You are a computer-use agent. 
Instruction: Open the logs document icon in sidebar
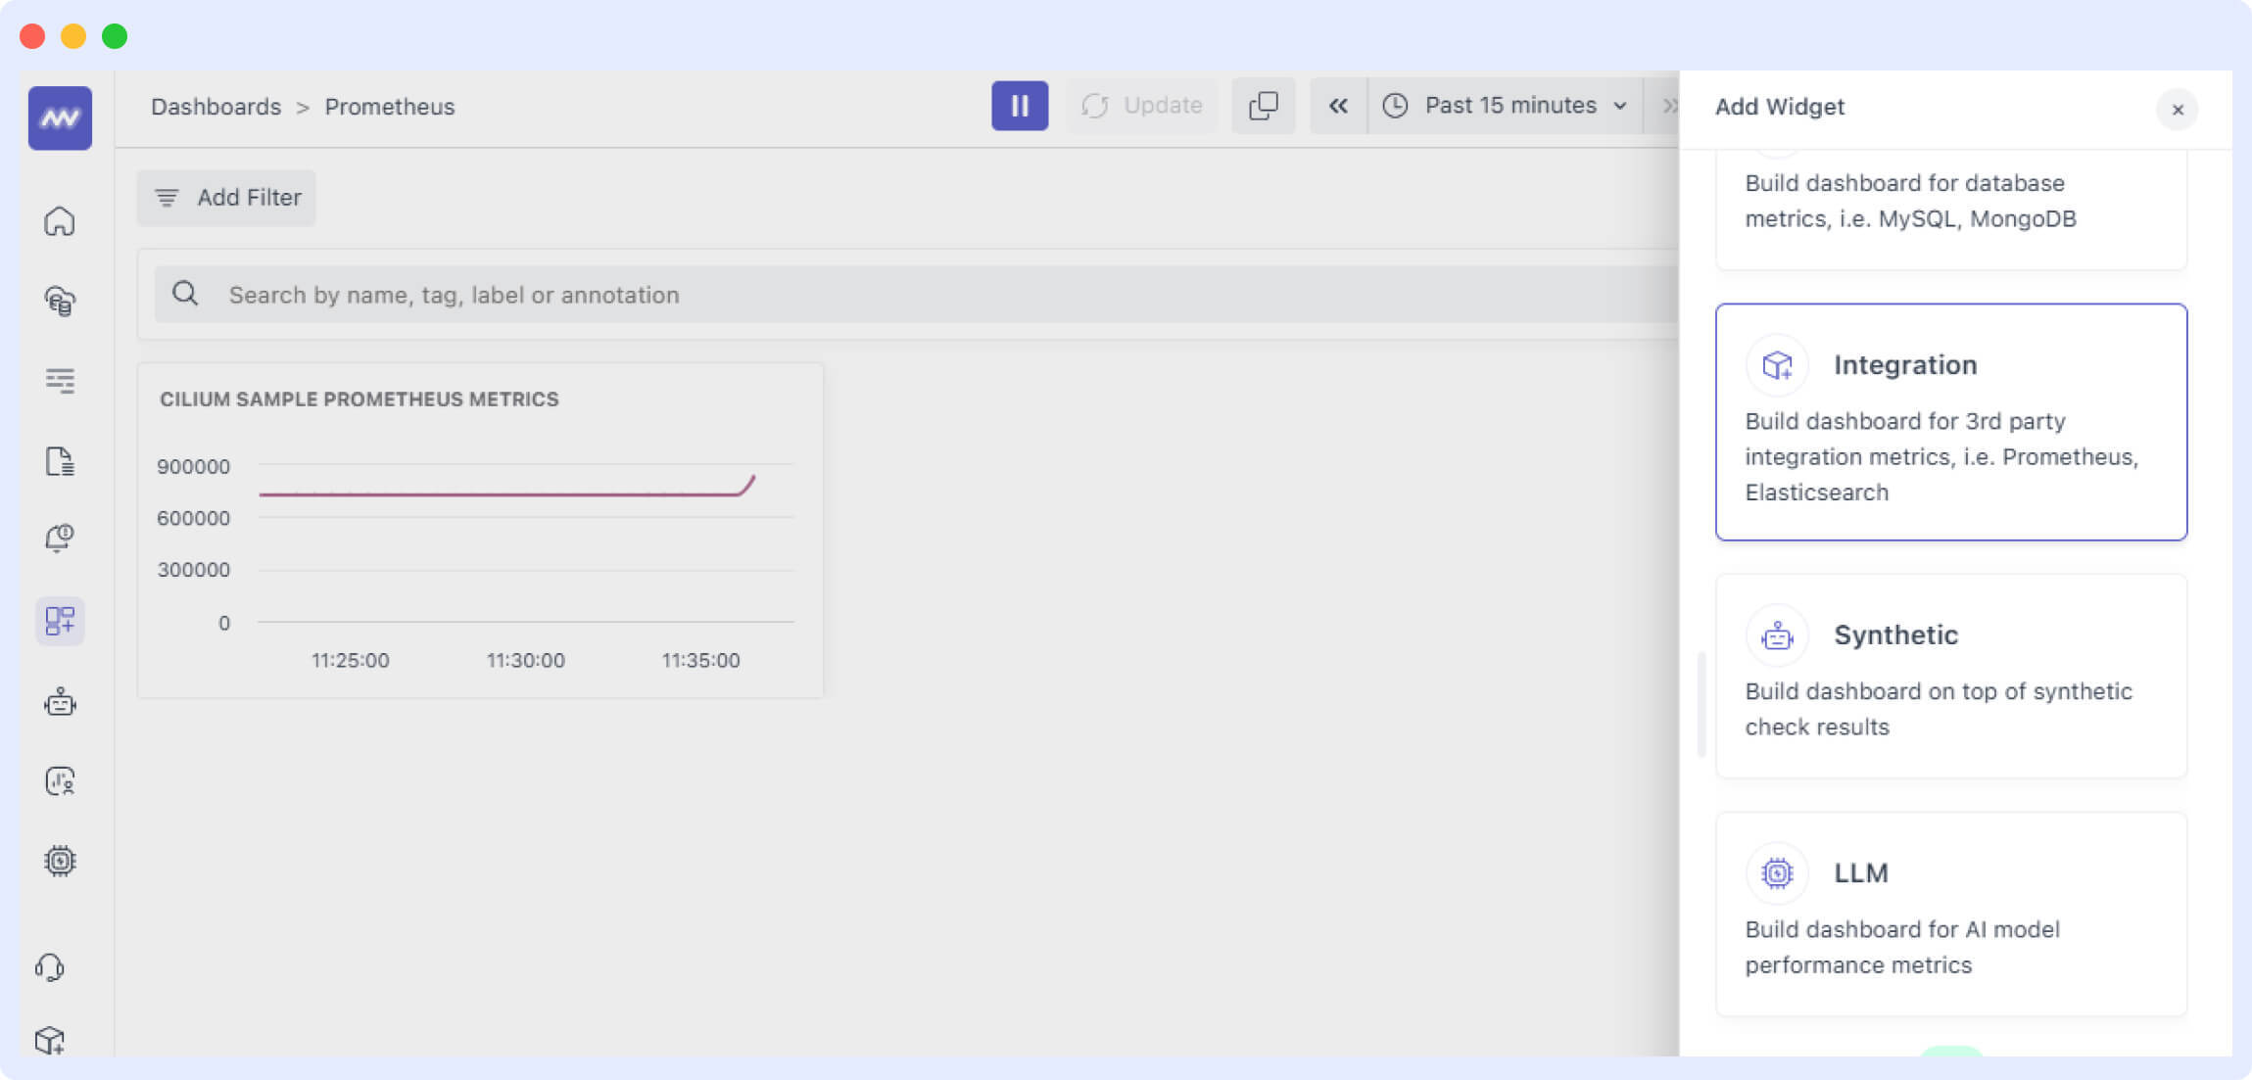click(x=61, y=461)
